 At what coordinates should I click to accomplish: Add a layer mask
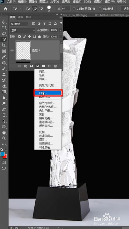[31, 66]
